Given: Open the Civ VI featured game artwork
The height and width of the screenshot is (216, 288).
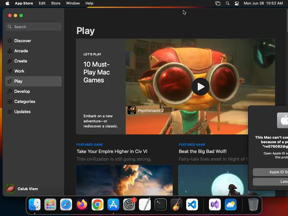Looking at the screenshot, I should pos(124,180).
